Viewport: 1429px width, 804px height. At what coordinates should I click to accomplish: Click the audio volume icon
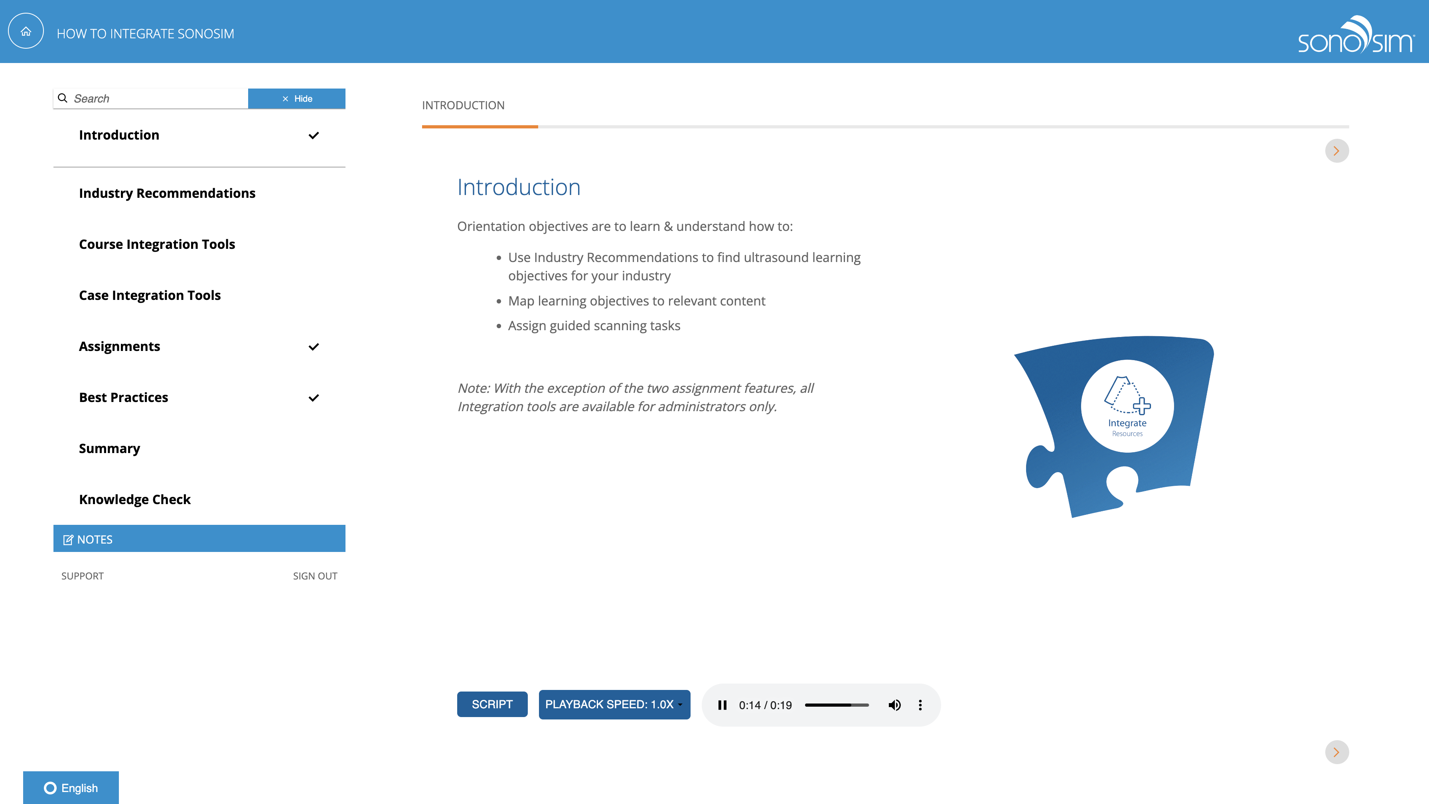(894, 705)
